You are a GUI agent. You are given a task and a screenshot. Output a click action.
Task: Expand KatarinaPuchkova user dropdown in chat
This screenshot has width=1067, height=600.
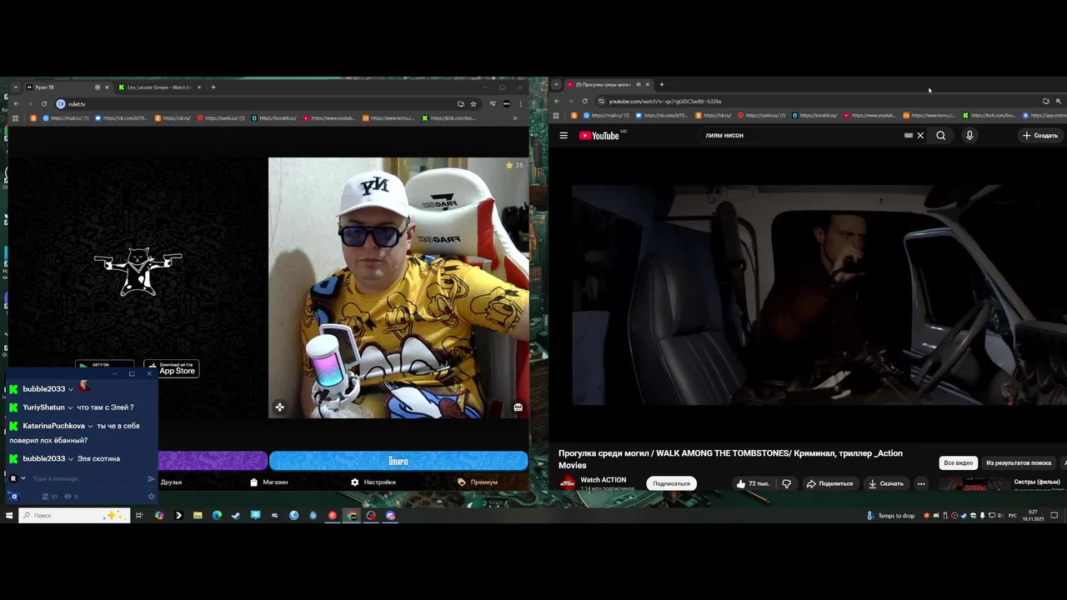click(x=90, y=426)
